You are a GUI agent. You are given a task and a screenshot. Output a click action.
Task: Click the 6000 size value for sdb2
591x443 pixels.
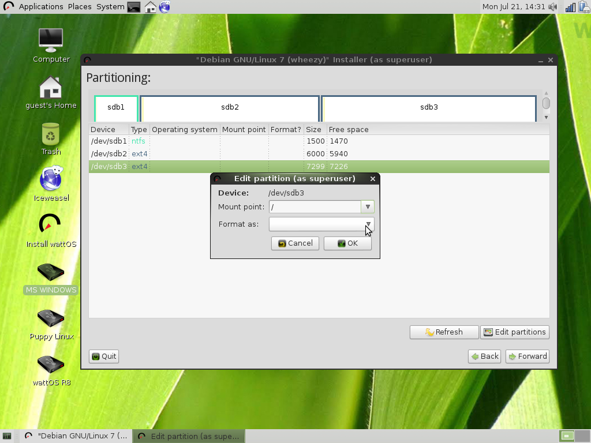[316, 154]
